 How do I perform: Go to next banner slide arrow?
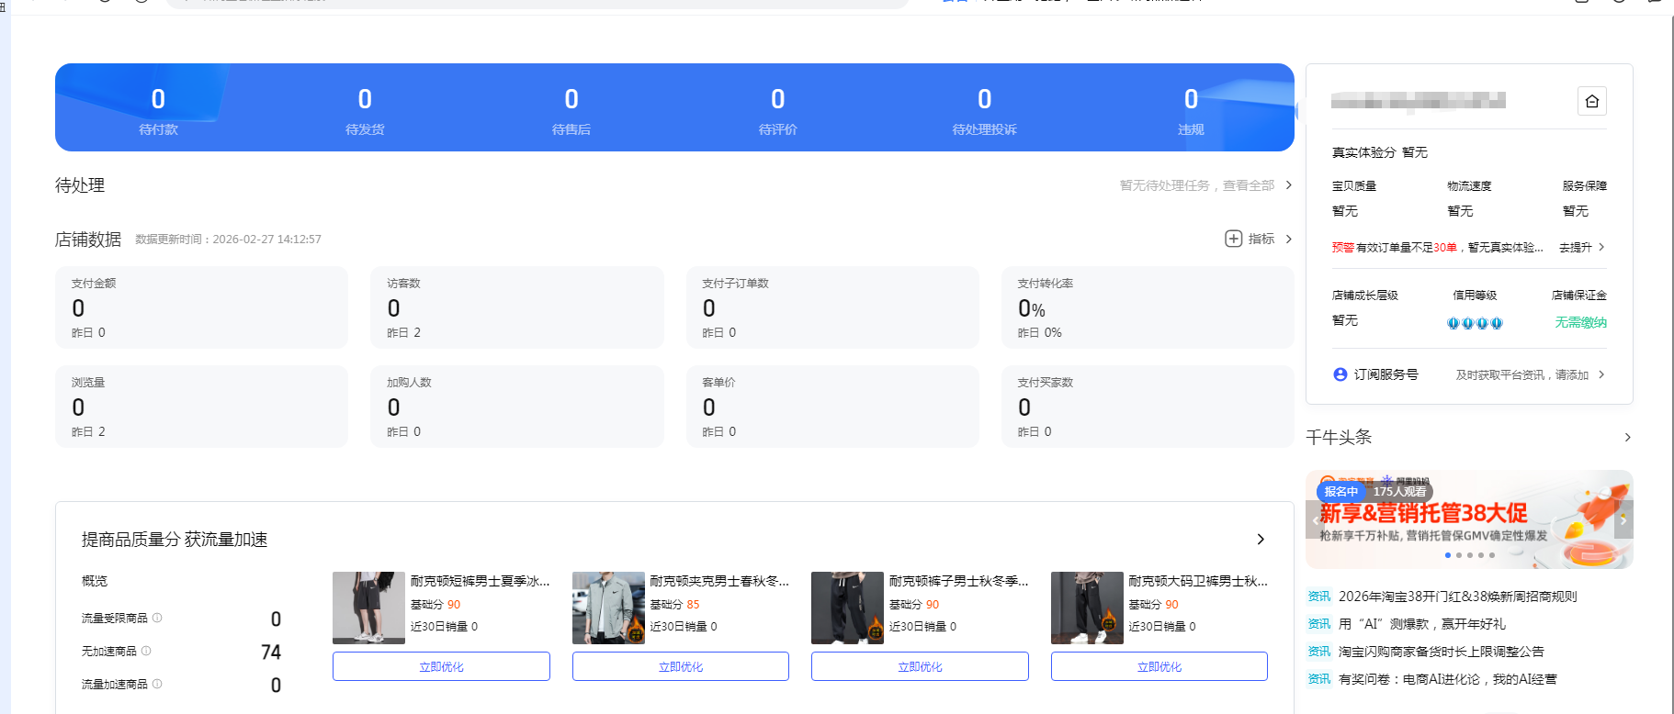pyautogui.click(x=1623, y=519)
